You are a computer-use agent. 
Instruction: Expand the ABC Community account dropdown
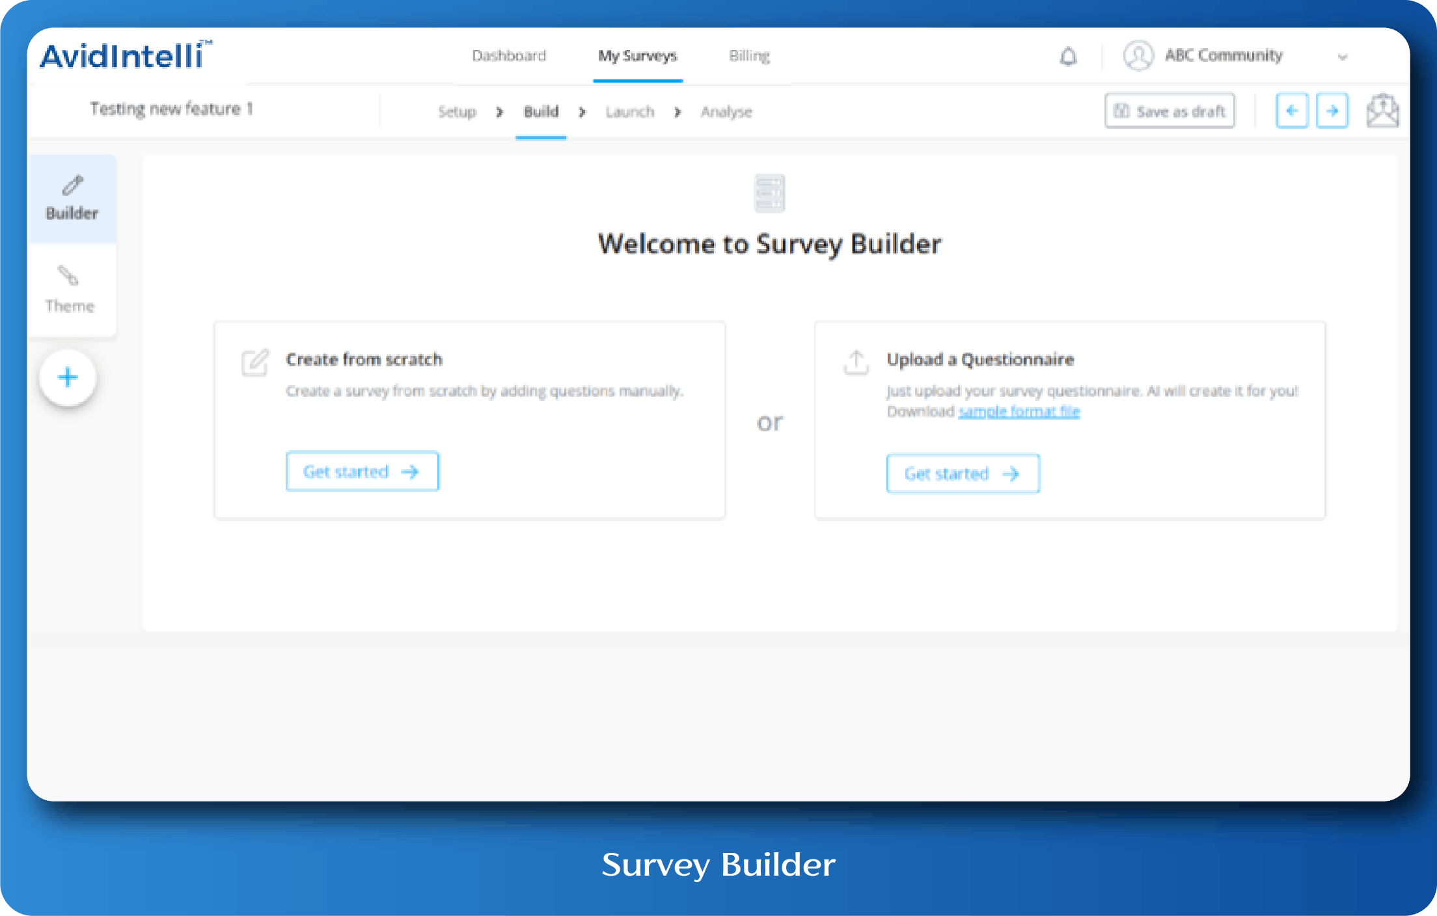pos(1342,57)
